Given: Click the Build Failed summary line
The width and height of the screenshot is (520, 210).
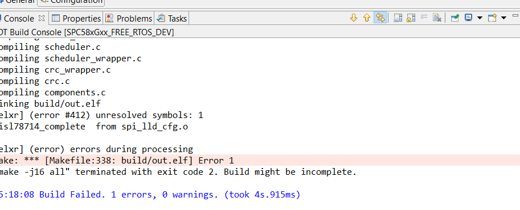Looking at the screenshot, I should pos(150,195).
